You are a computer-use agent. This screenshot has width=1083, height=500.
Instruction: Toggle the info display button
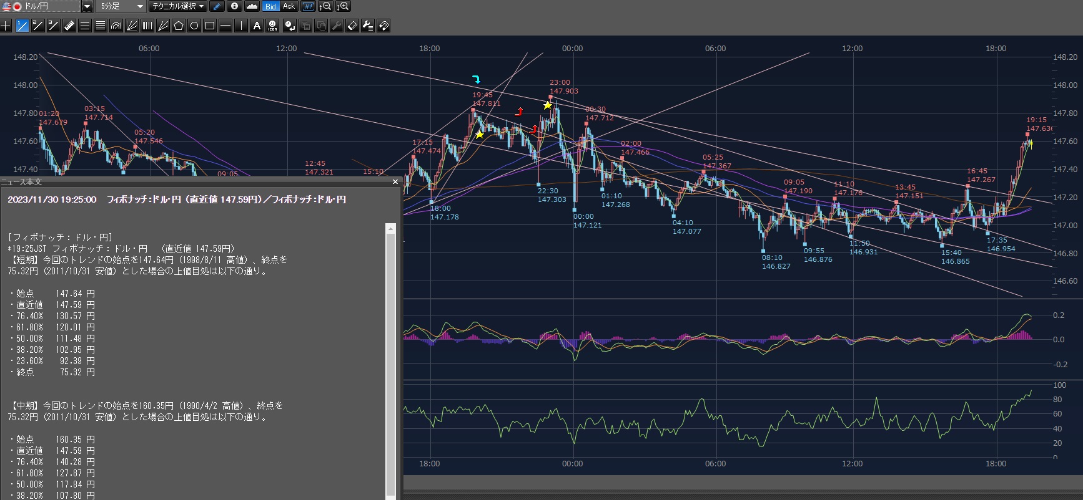coord(234,6)
